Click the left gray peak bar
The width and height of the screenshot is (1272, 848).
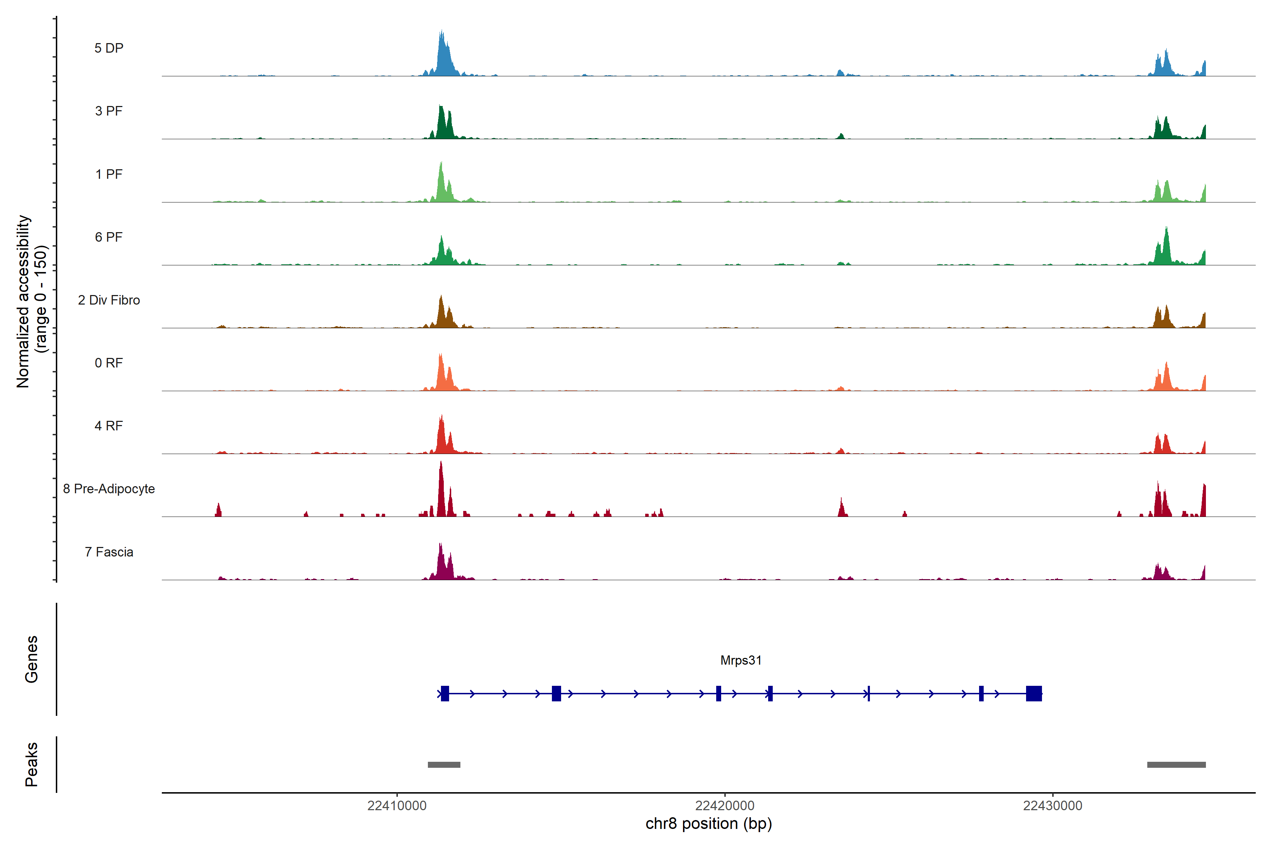click(x=444, y=765)
